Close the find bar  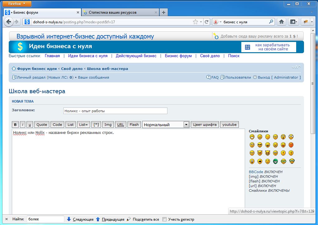7,219
